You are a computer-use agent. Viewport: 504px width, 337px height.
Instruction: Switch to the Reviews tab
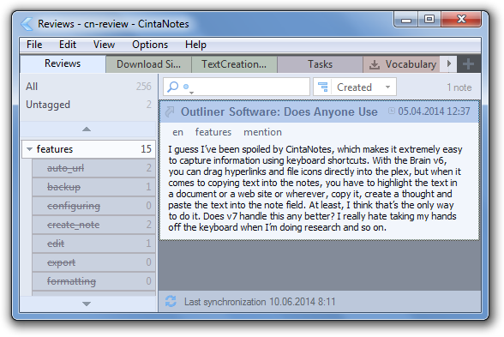[x=63, y=63]
